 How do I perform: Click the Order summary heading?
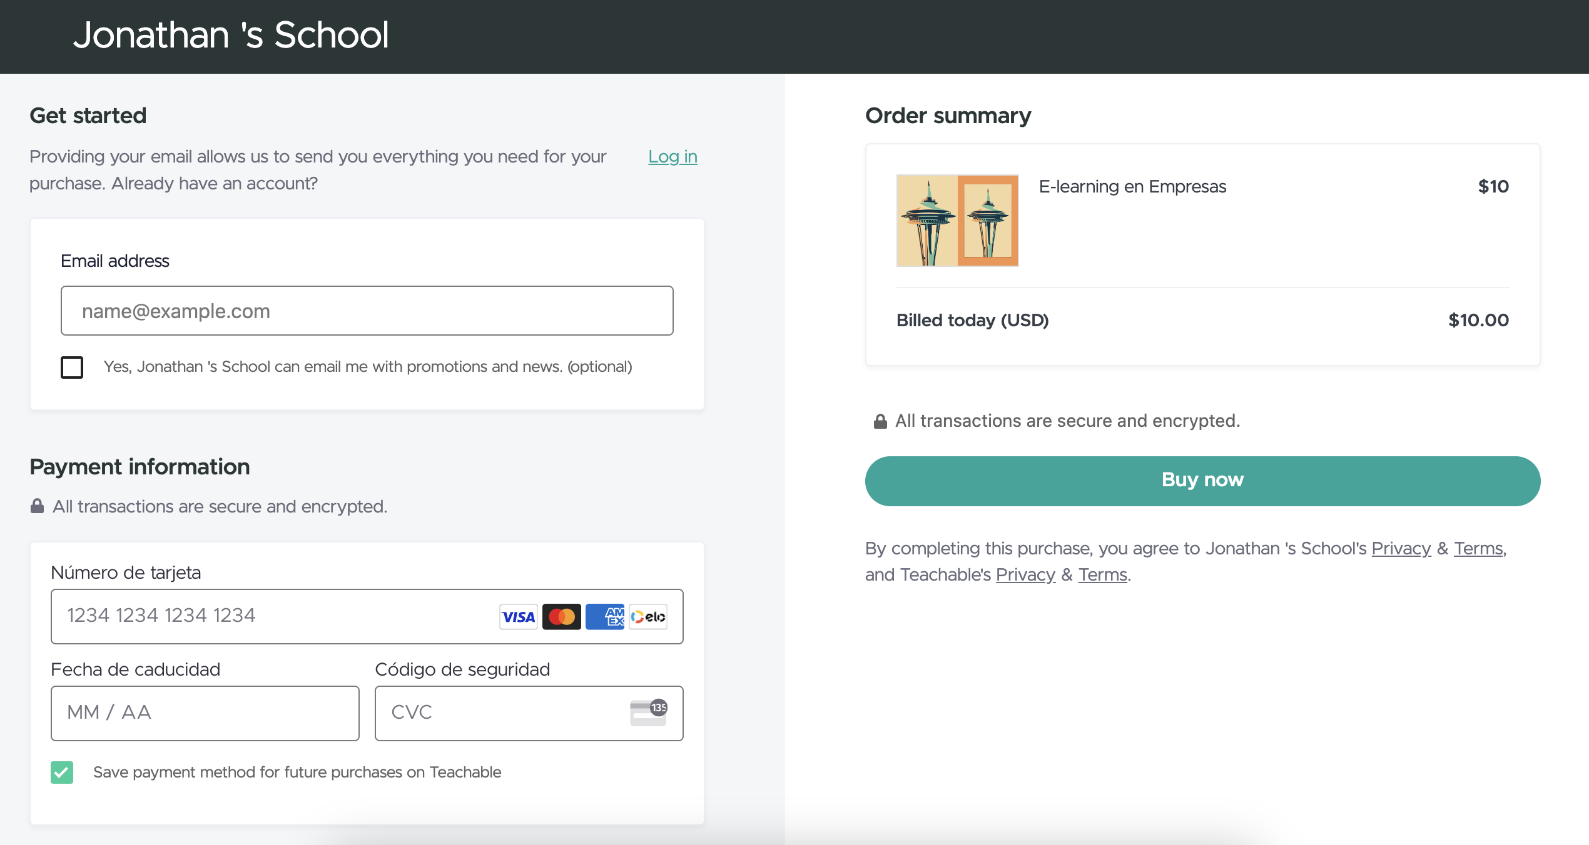(948, 116)
